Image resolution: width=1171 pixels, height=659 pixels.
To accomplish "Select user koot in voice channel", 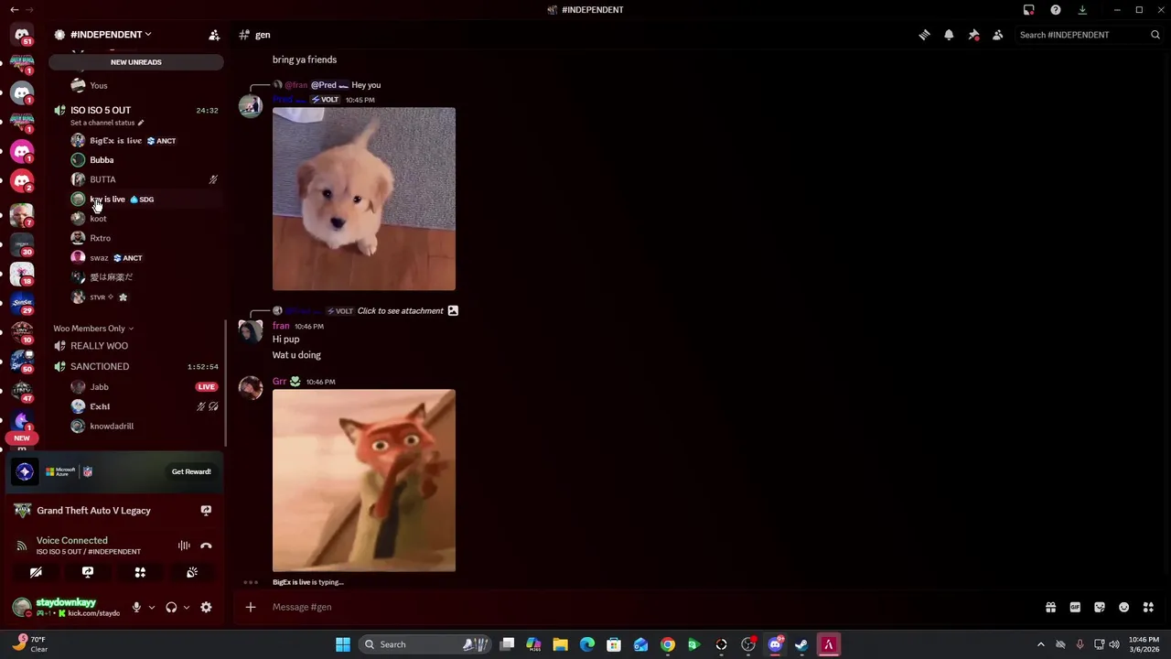I will 98,219.
